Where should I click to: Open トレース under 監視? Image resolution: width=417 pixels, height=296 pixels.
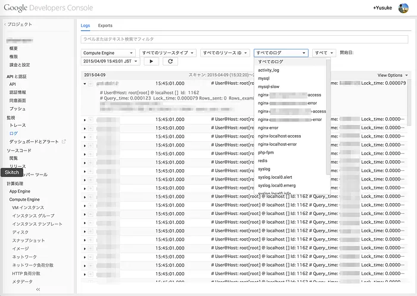(x=17, y=125)
